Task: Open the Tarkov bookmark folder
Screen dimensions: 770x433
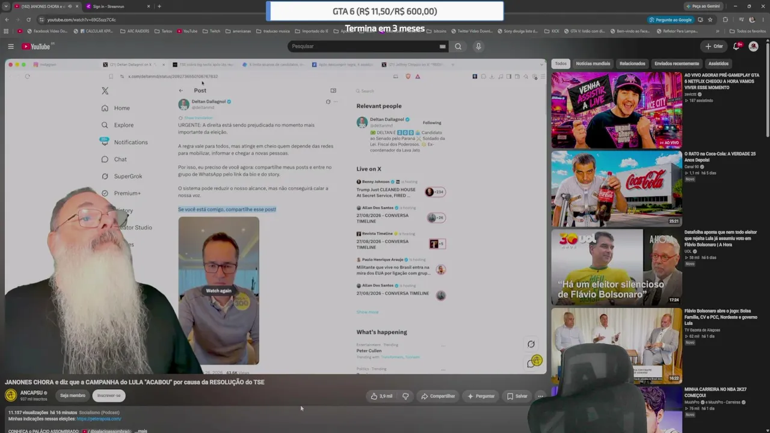Action: click(x=163, y=31)
